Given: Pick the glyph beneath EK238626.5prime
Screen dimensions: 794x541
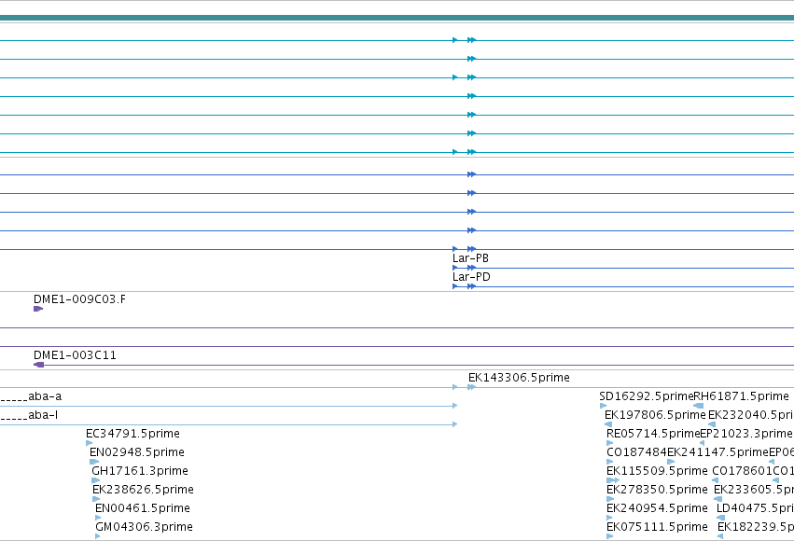Looking at the screenshot, I should [96, 499].
